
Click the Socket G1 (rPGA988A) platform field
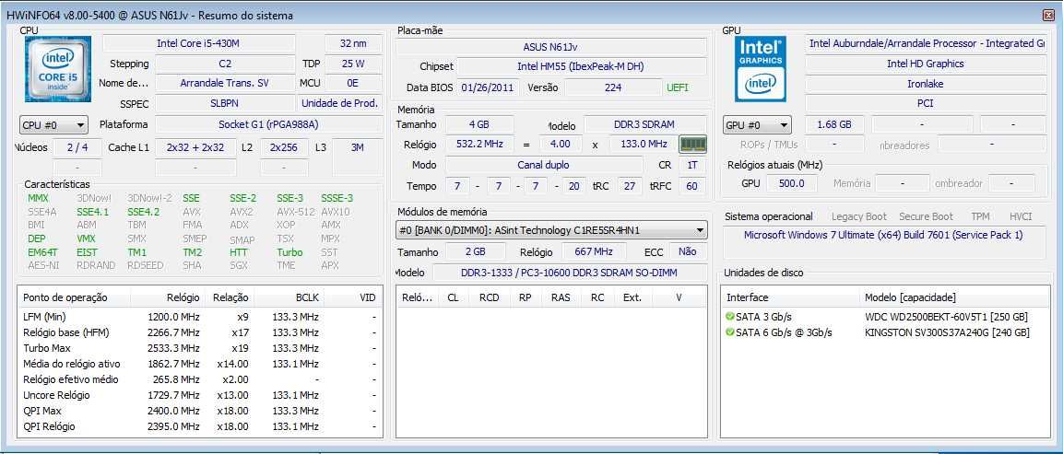click(x=267, y=124)
